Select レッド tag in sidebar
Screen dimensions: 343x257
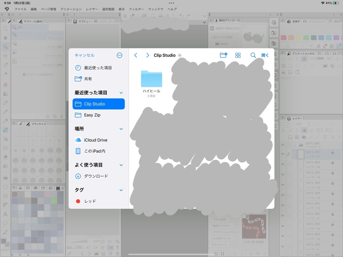coord(99,201)
